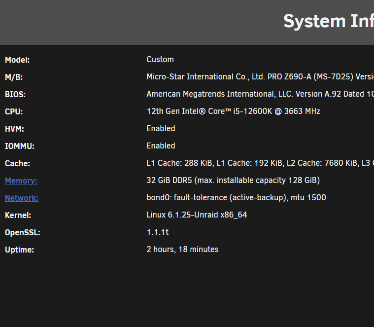Viewport: 374px width, 327px height.
Task: Click the OpenSSL label
Action: 23,232
